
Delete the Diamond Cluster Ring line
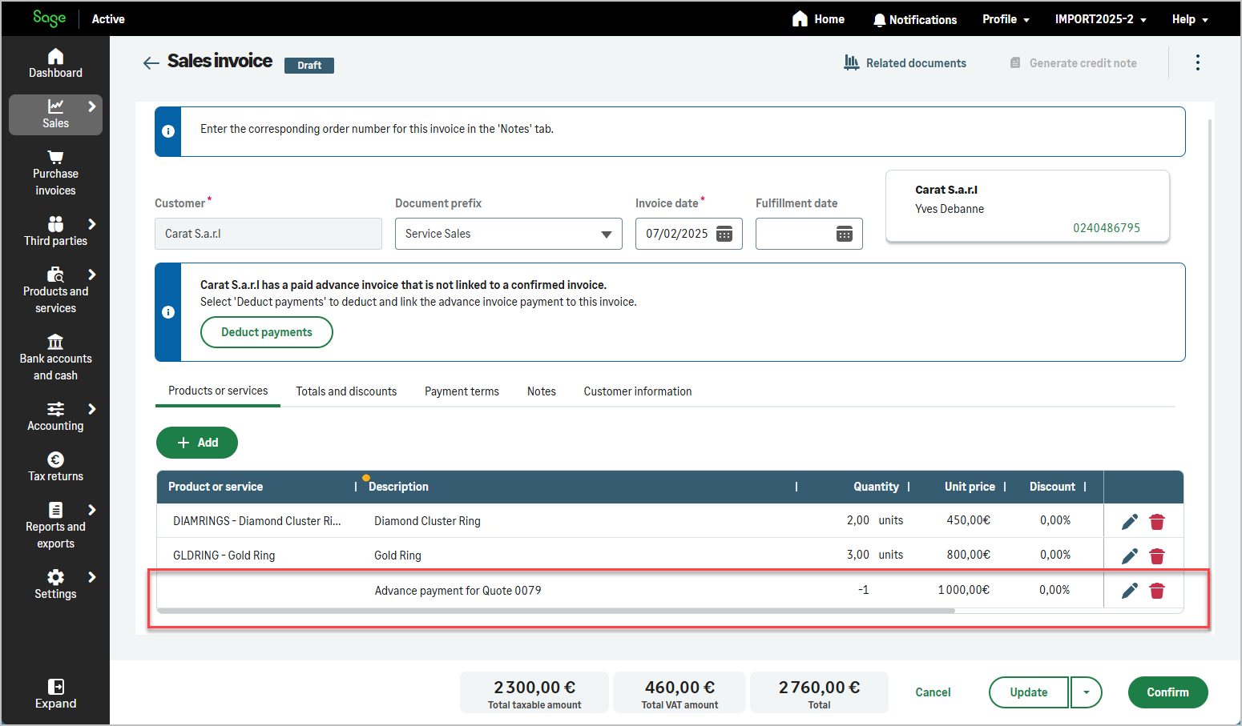[x=1156, y=522]
